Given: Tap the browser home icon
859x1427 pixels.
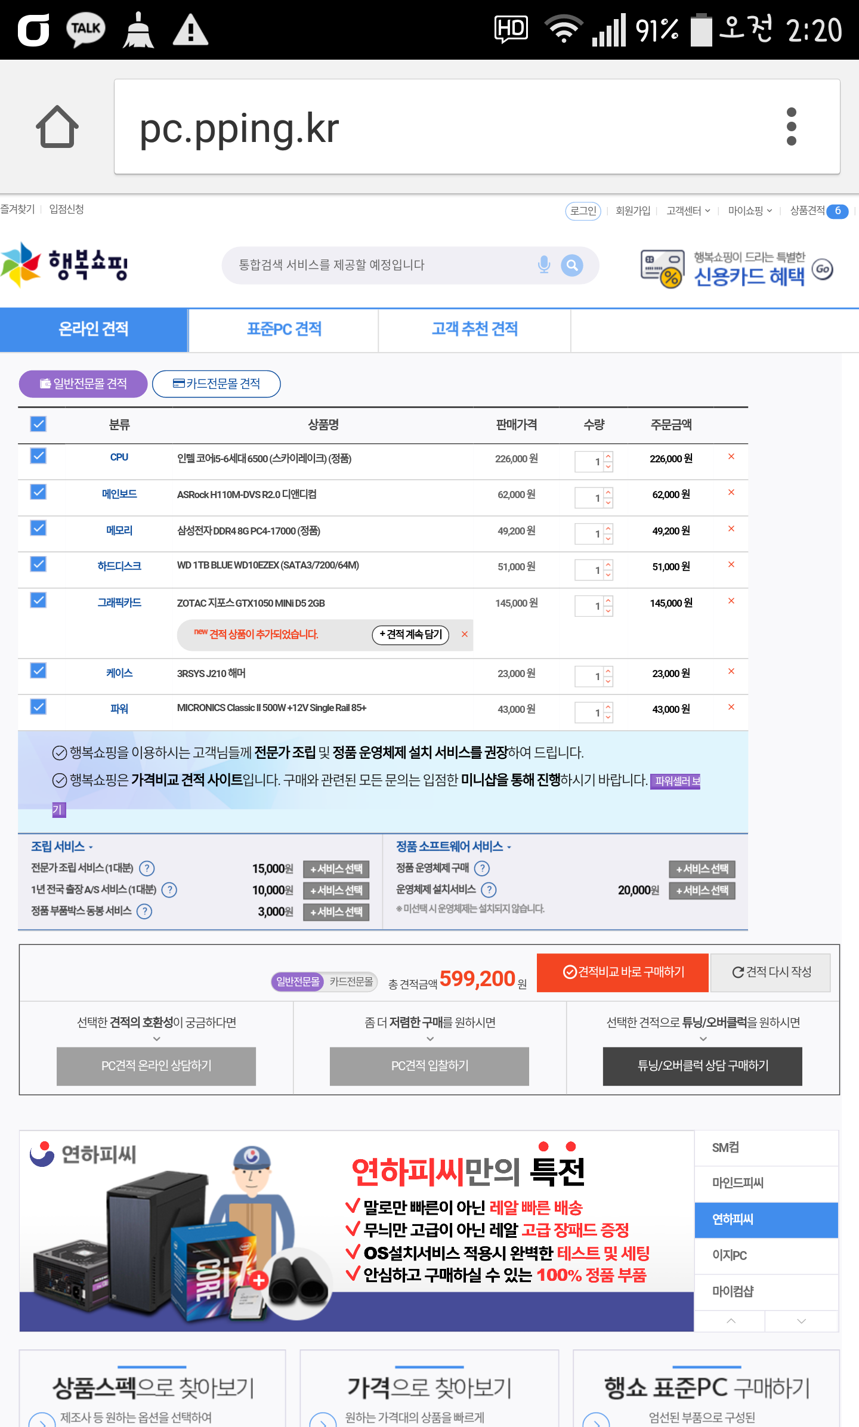Looking at the screenshot, I should pos(57,126).
